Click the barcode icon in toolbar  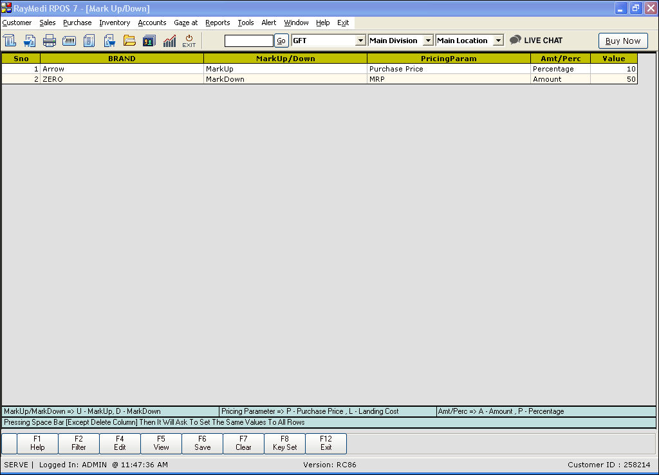70,41
